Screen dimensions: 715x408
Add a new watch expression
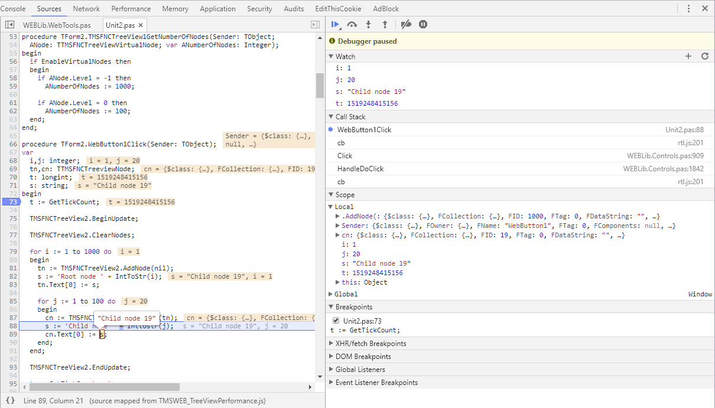pos(688,56)
